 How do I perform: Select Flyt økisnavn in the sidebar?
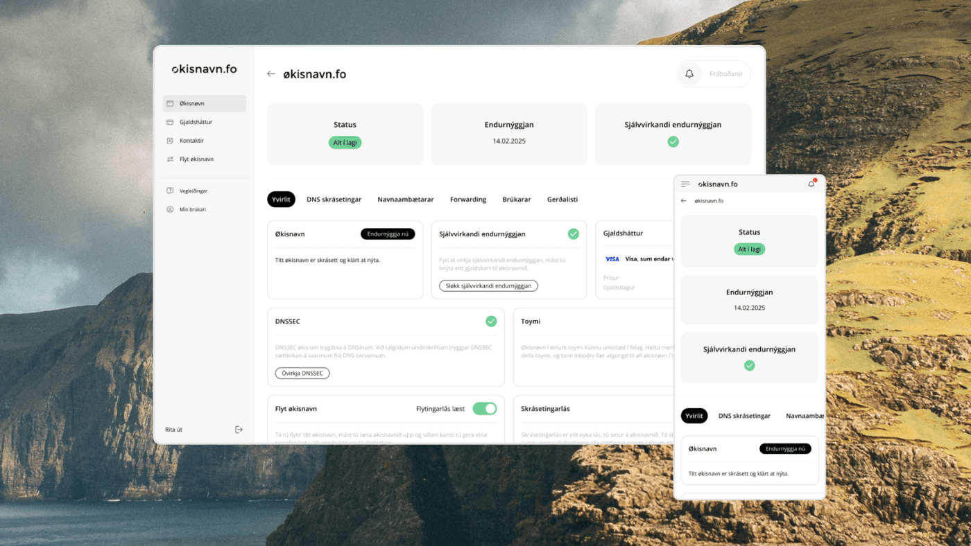coord(196,159)
